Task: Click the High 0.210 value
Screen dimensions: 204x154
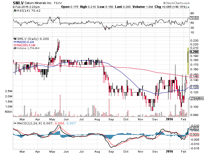Action: click(88, 7)
